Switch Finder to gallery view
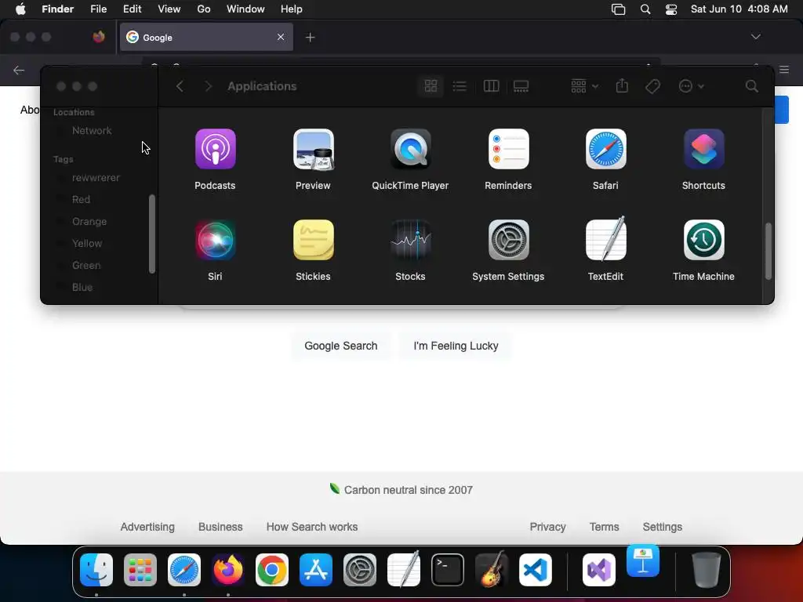The width and height of the screenshot is (803, 602). (x=521, y=86)
